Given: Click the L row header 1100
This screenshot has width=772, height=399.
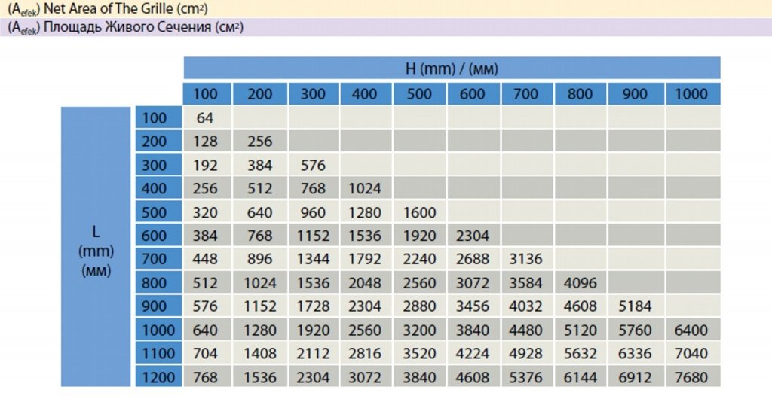Looking at the screenshot, I should (x=158, y=353).
